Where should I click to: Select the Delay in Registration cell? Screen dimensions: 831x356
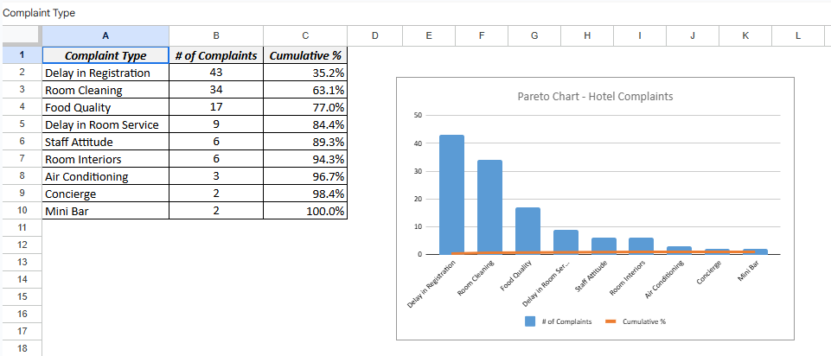coord(105,73)
